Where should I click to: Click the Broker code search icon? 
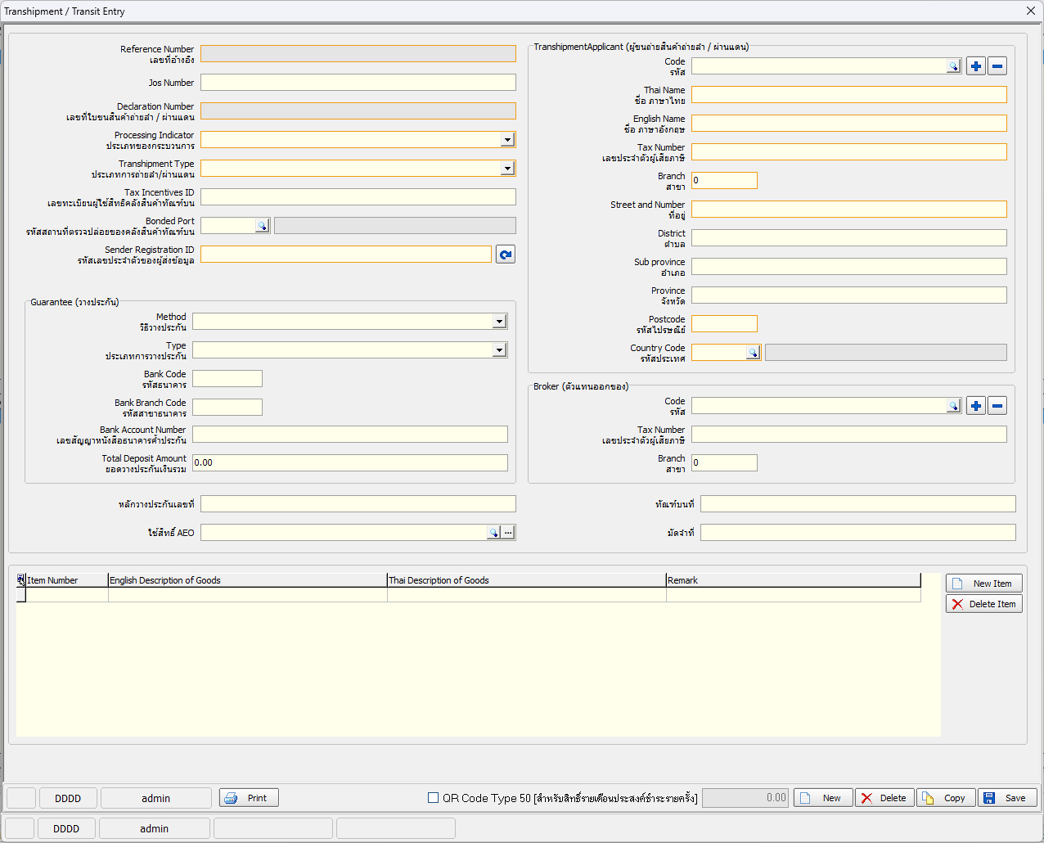(953, 406)
